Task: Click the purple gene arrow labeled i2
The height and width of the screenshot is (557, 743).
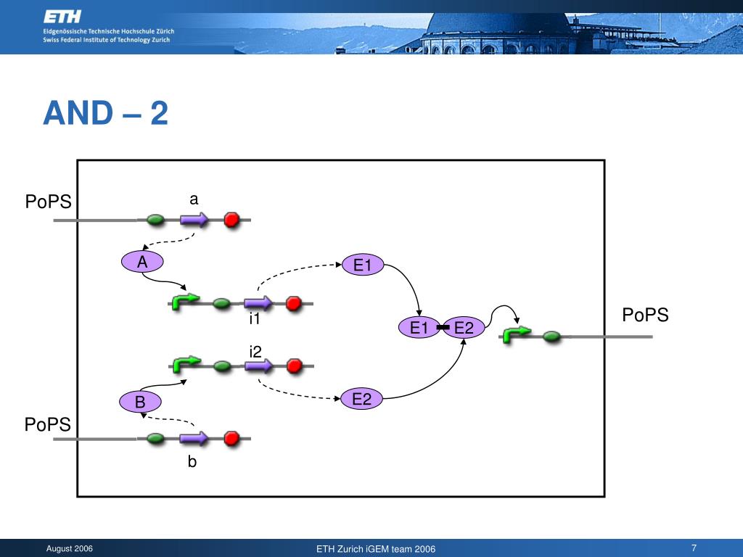Action: 259,366
